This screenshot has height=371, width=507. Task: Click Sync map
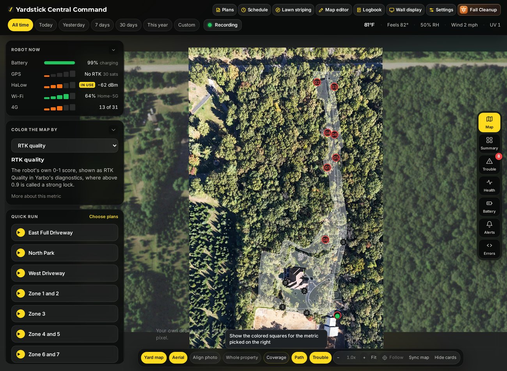coord(419,358)
